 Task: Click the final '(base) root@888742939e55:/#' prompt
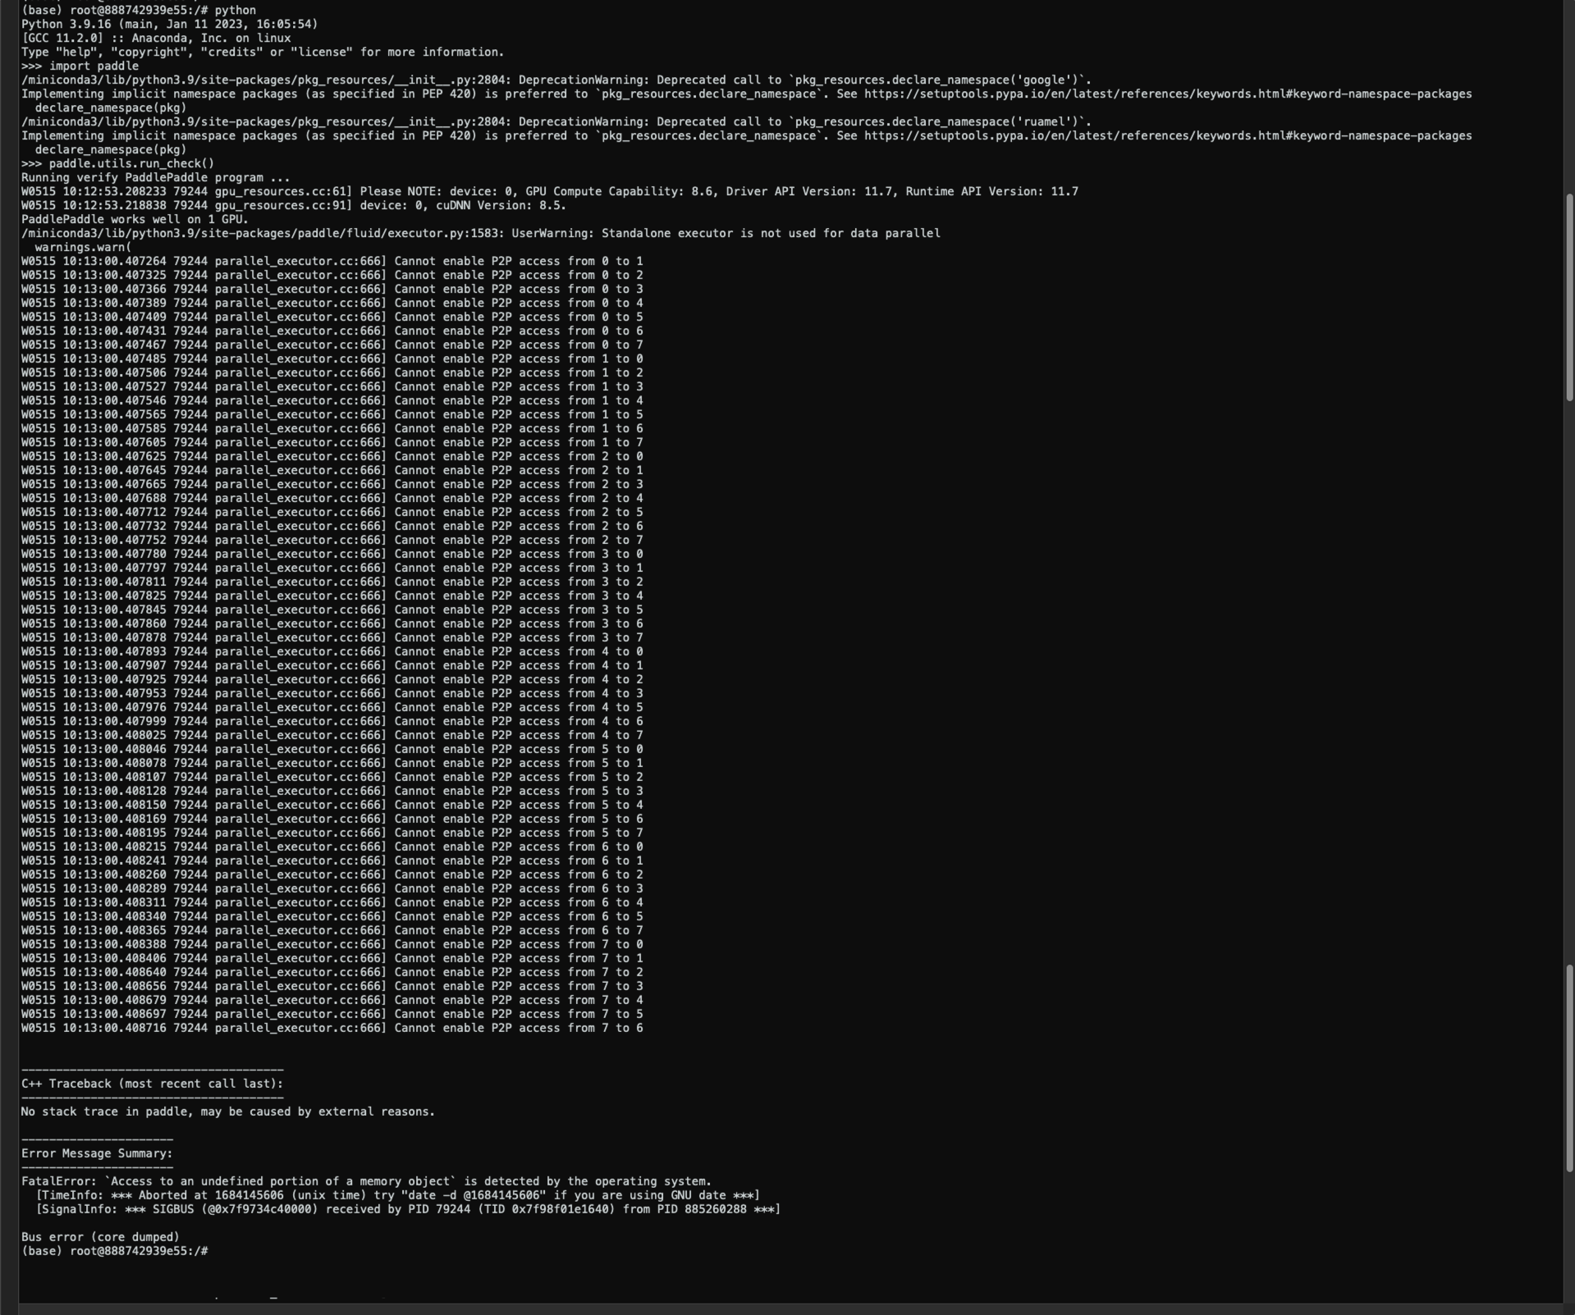pyautogui.click(x=114, y=1251)
